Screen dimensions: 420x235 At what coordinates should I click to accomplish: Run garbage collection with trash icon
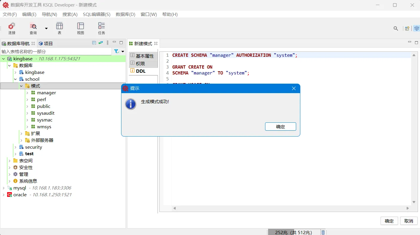323,232
